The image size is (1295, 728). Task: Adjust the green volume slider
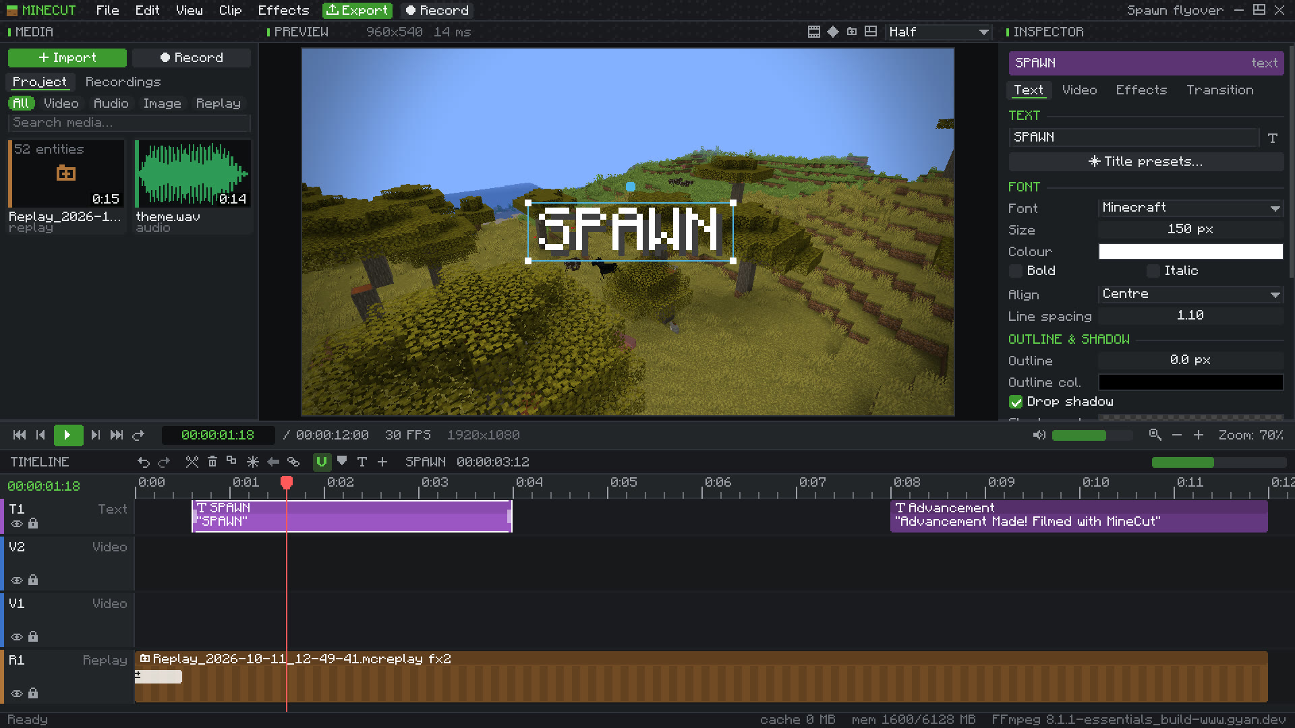pos(1092,435)
